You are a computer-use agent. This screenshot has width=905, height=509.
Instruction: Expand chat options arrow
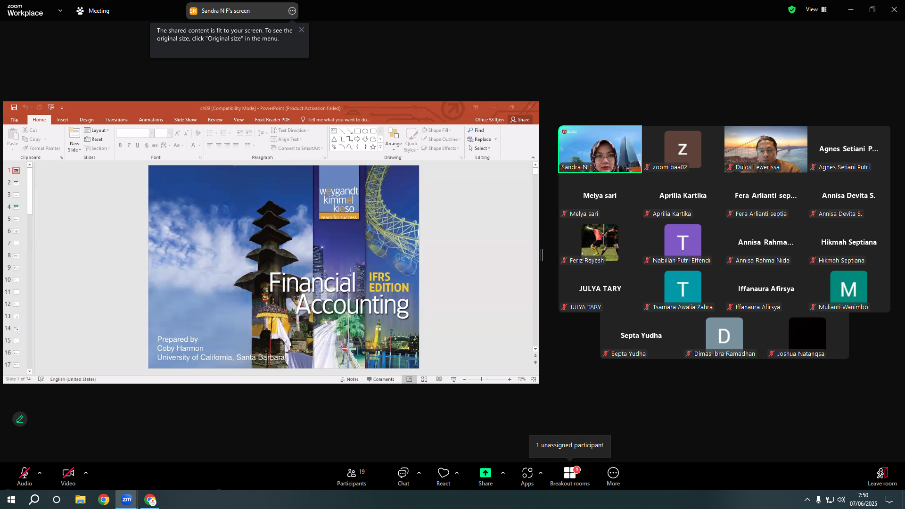click(419, 473)
